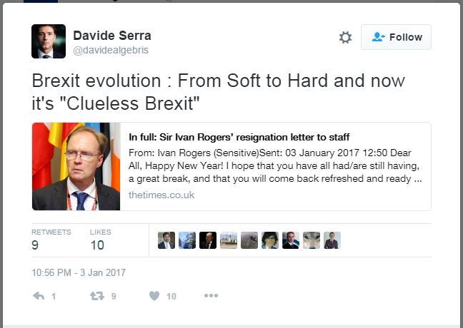Viewport: 463px width, 328px height.
Task: Click the fifth liker avatar in the row
Action: coord(249,240)
